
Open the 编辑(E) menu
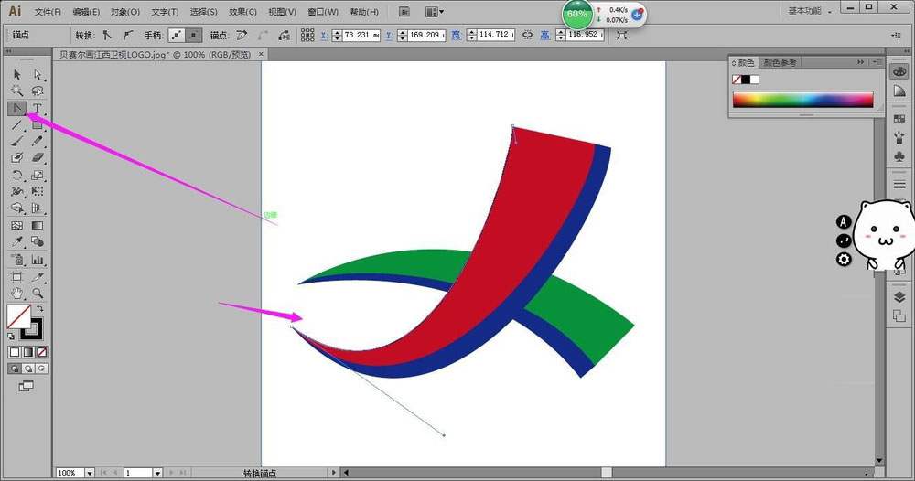[86, 12]
